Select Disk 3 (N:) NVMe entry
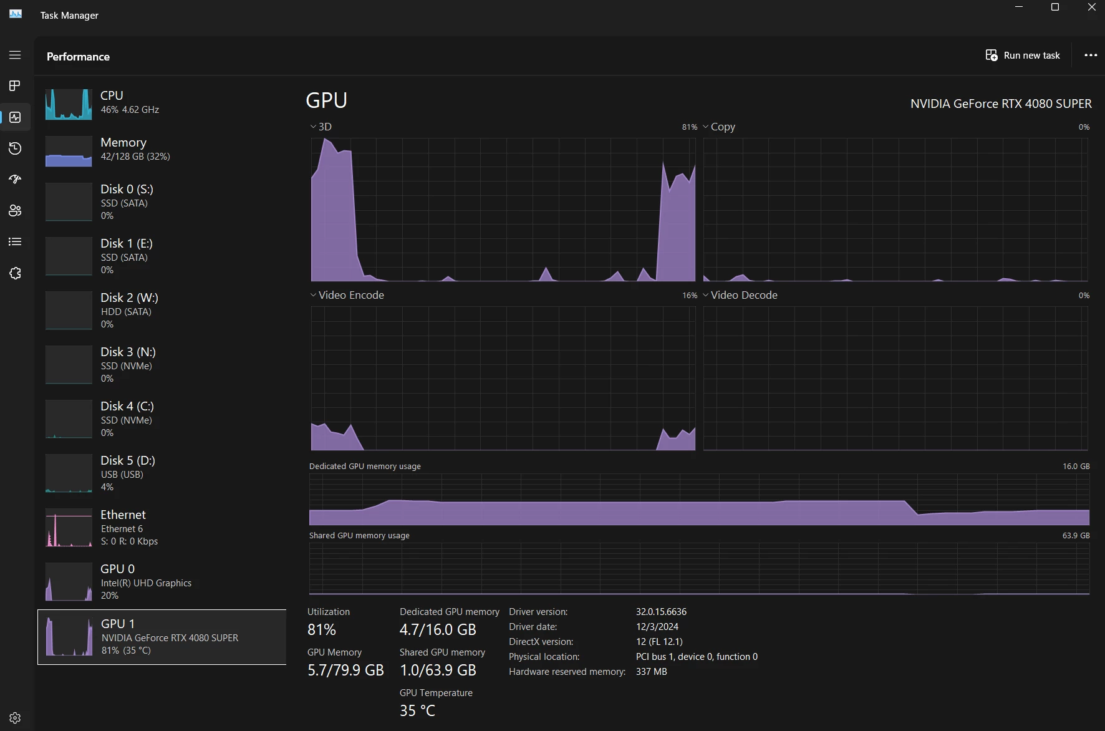 click(x=162, y=365)
